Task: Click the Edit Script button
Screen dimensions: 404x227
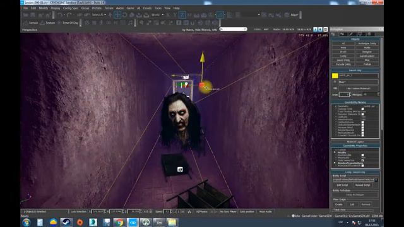Action: click(x=342, y=185)
